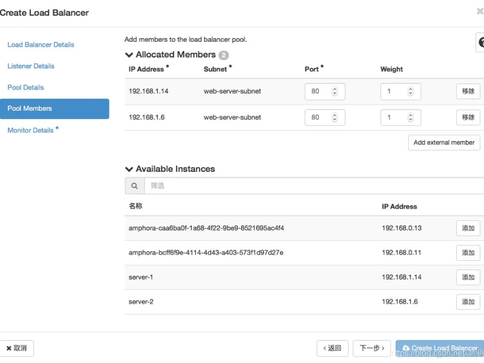Click IP address 192.168.0.13 cell
The width and height of the screenshot is (484, 363).
coord(402,228)
